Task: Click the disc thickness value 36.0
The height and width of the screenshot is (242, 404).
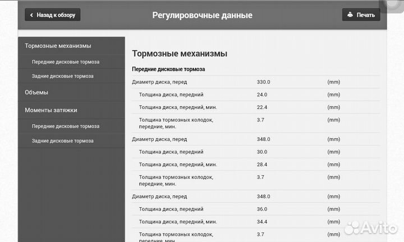Action: click(262, 209)
